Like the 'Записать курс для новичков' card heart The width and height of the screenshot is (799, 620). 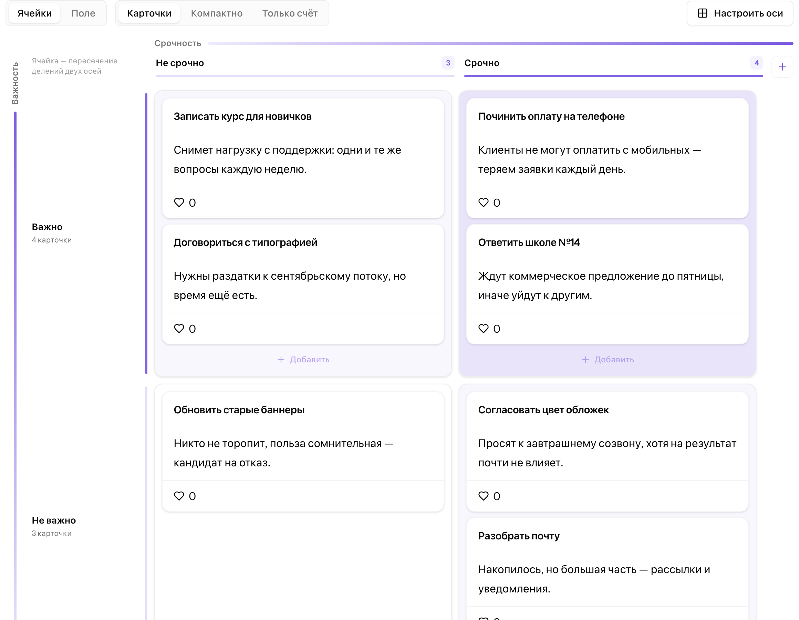pyautogui.click(x=179, y=203)
